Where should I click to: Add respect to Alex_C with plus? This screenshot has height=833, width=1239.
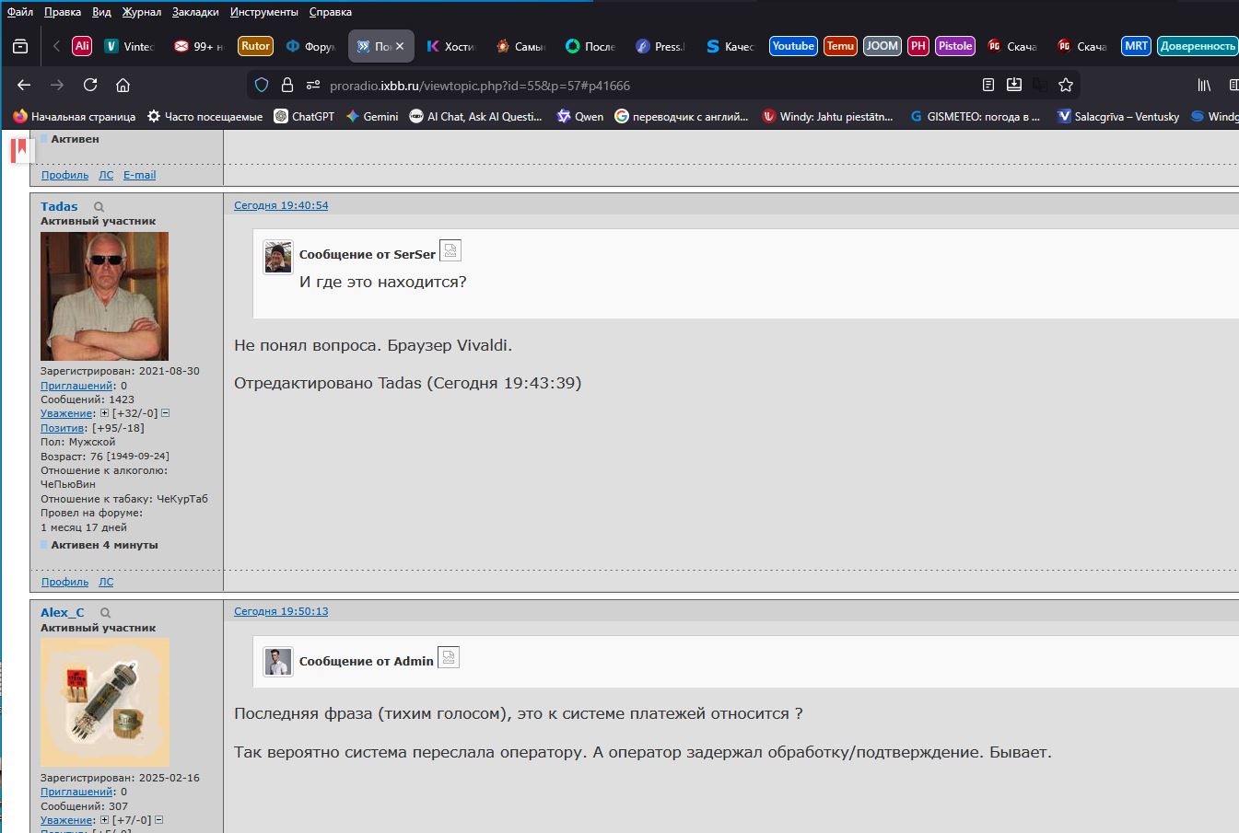[x=104, y=820]
